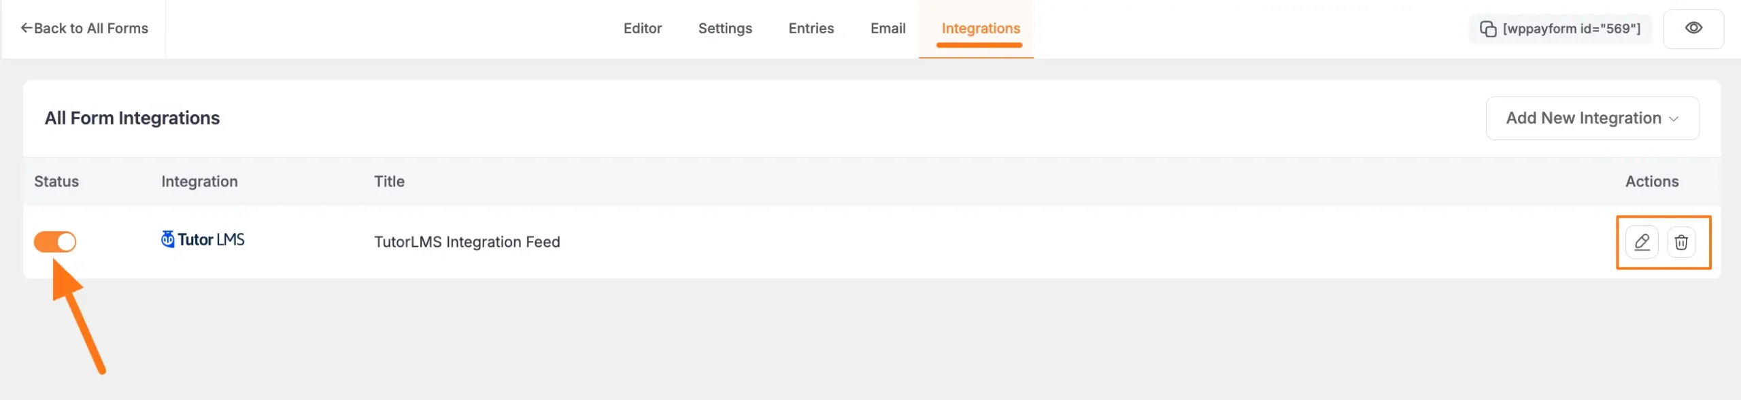This screenshot has height=400, width=1741.
Task: Open the Email tab
Action: click(x=888, y=29)
